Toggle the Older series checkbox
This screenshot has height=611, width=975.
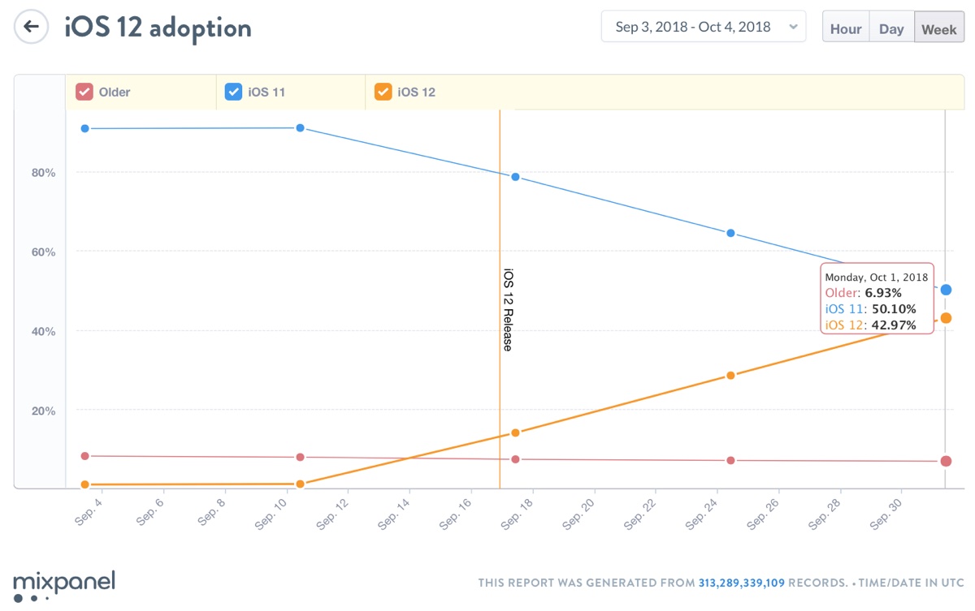point(84,92)
